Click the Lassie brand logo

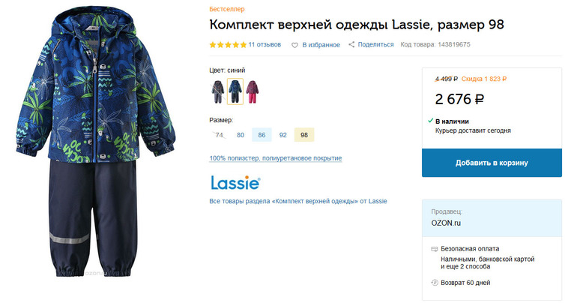point(235,182)
